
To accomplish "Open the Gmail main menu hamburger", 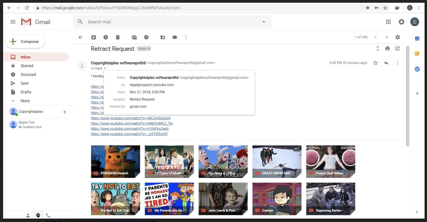I will pos(13,22).
